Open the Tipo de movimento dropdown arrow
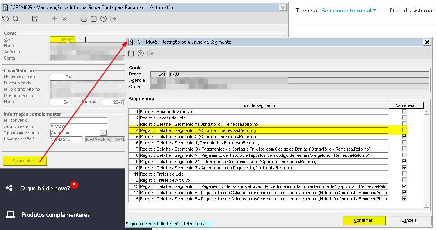Image resolution: width=436 pixels, height=230 pixels. coord(103,133)
